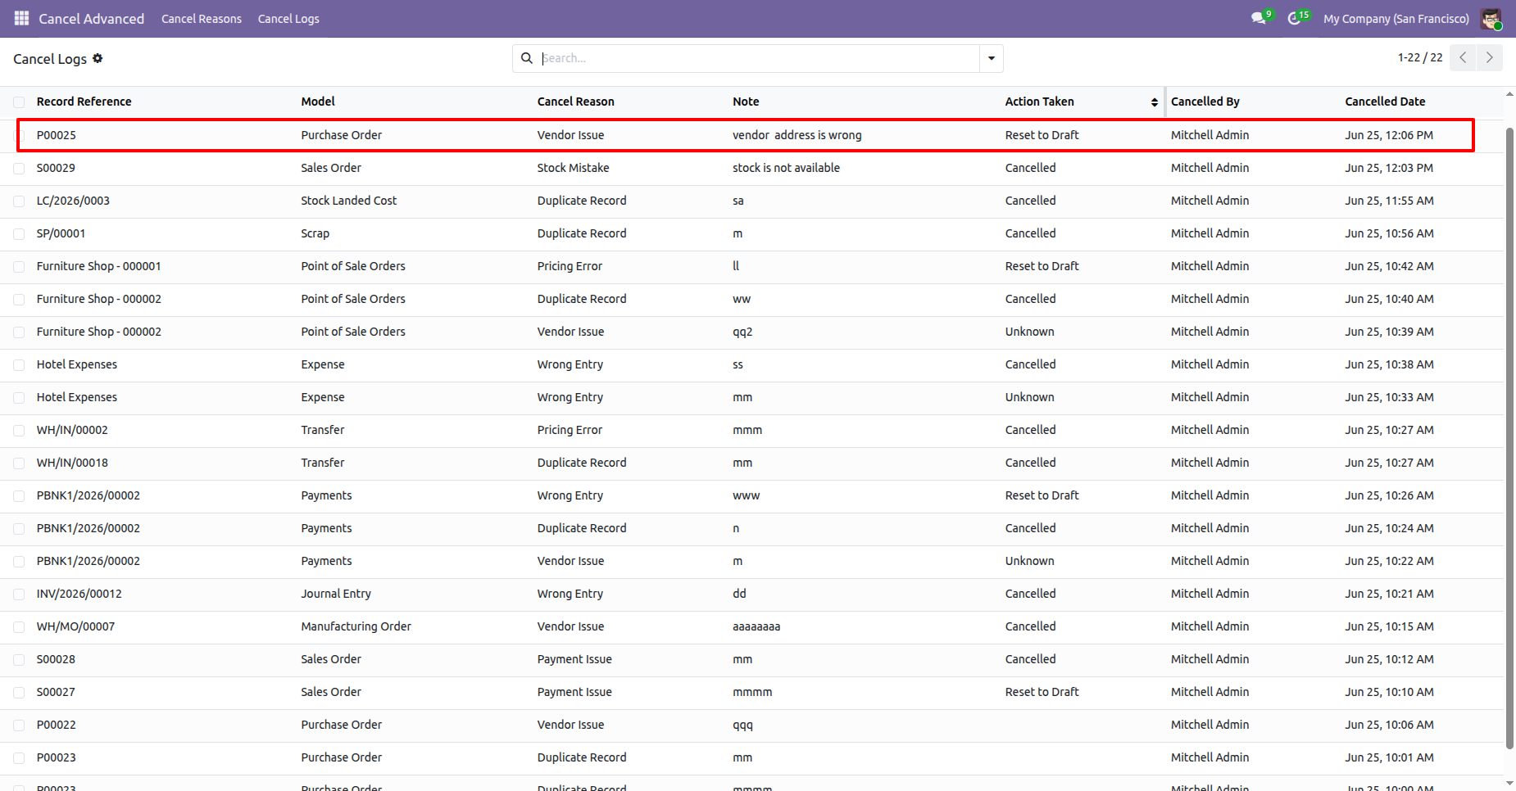Sort by Model column header
The height and width of the screenshot is (791, 1516).
click(x=318, y=102)
